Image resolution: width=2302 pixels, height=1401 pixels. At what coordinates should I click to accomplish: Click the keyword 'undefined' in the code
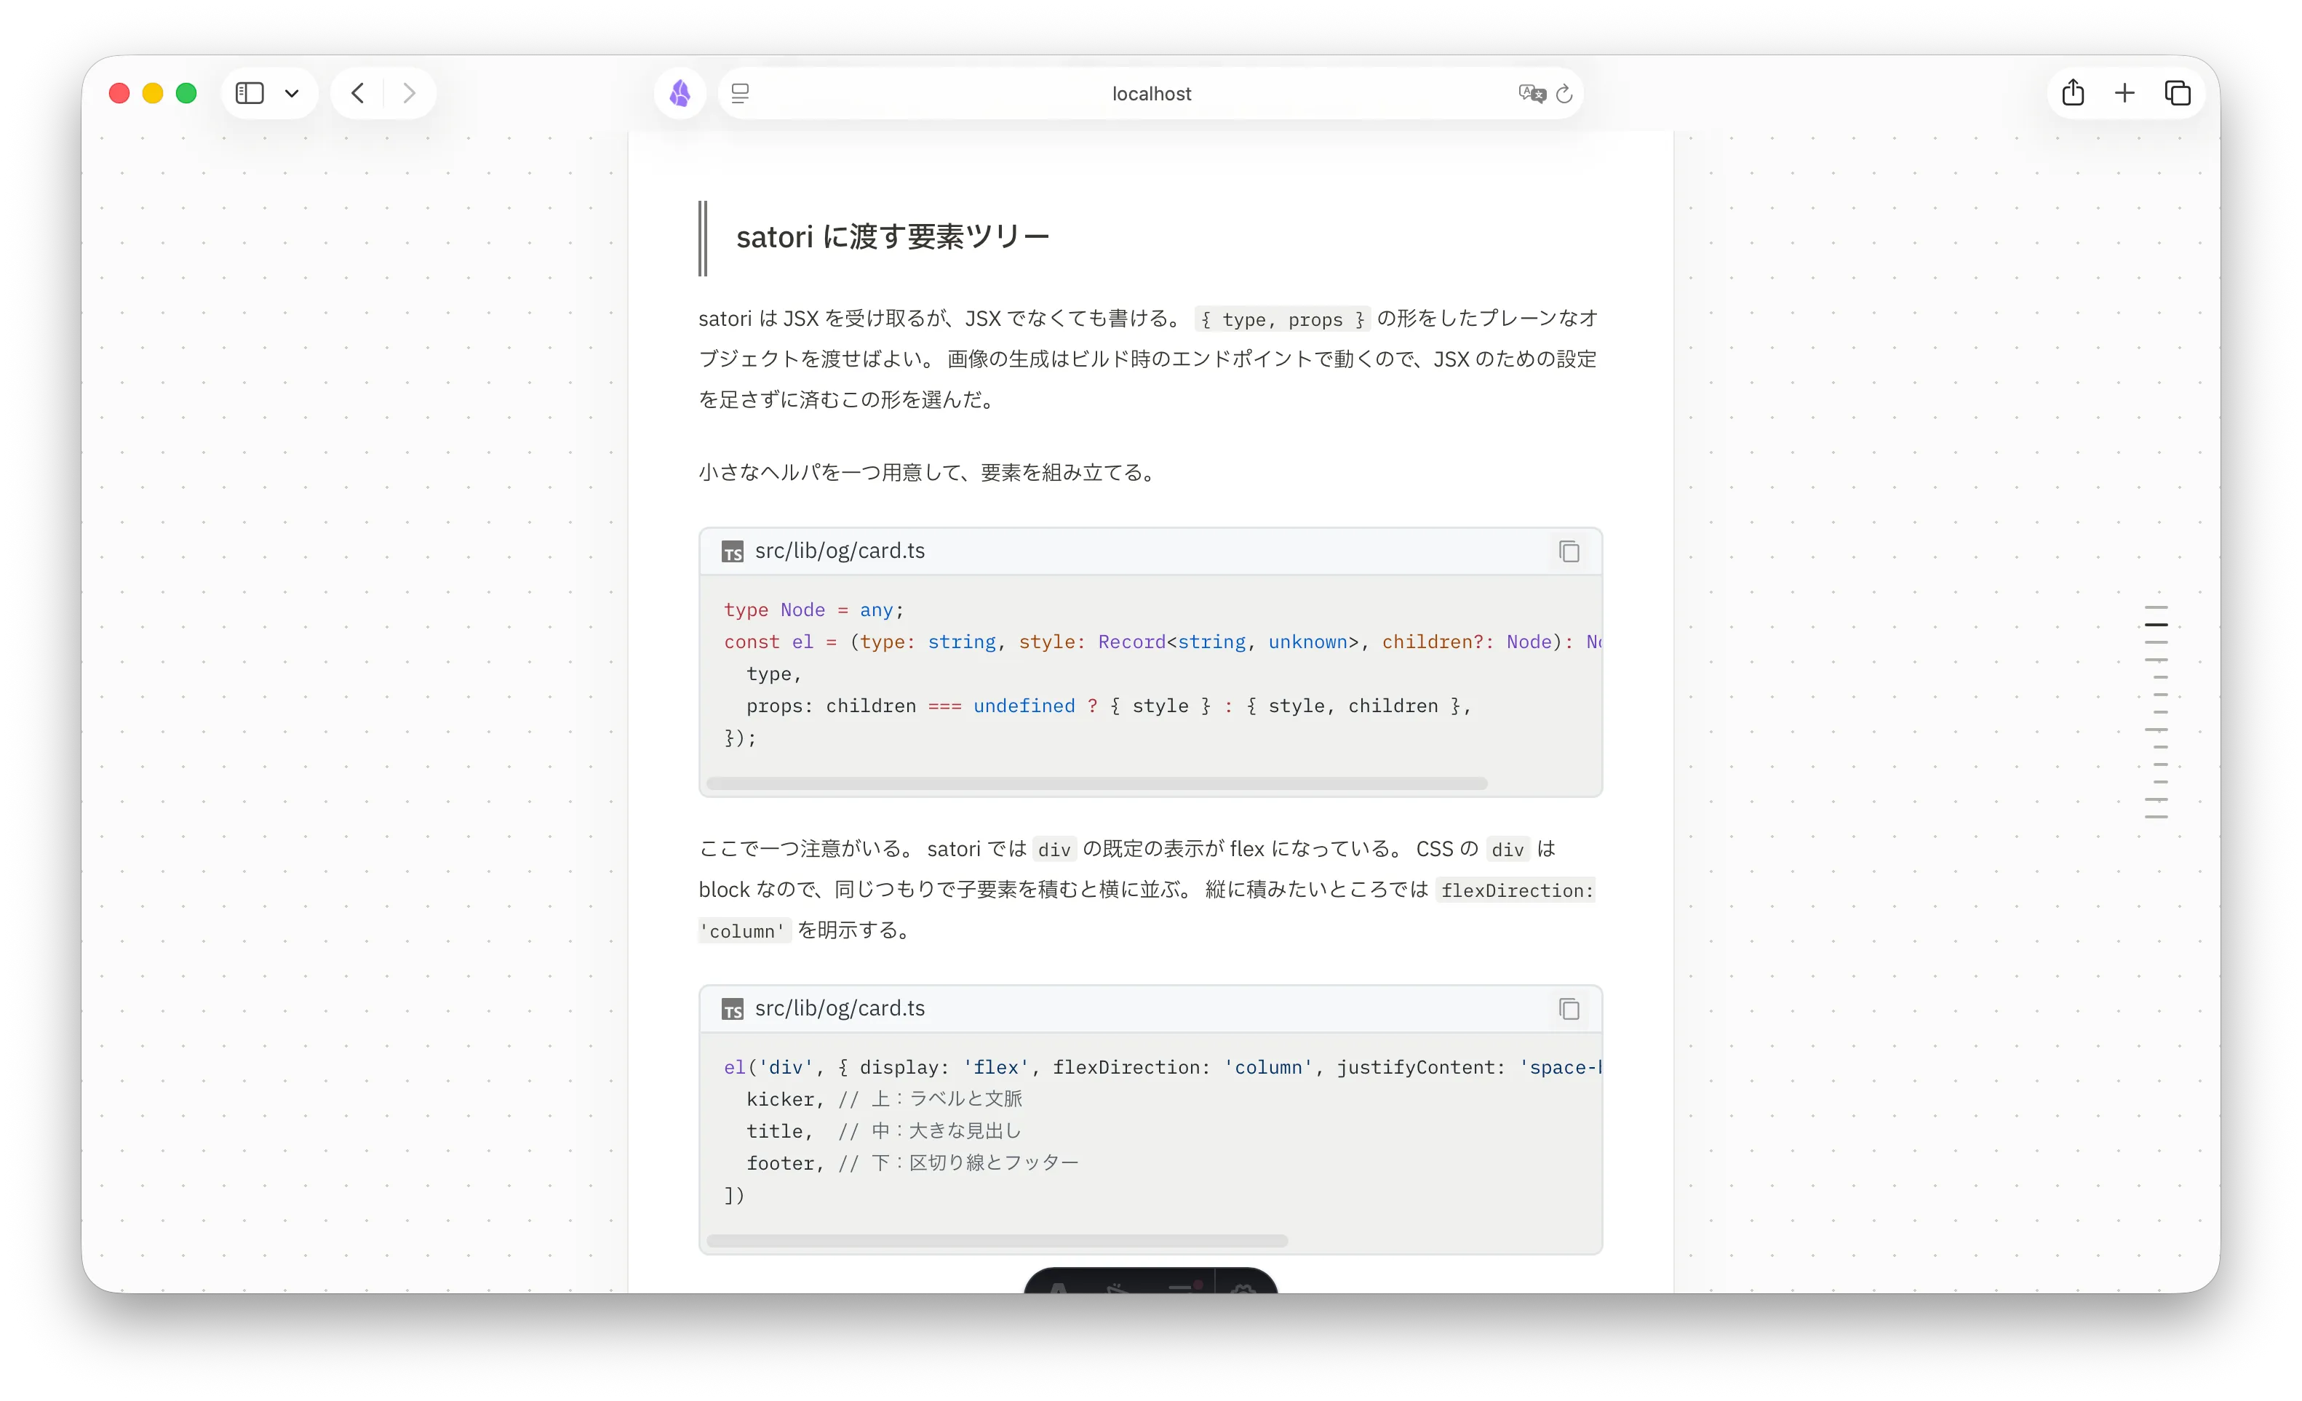(1024, 706)
